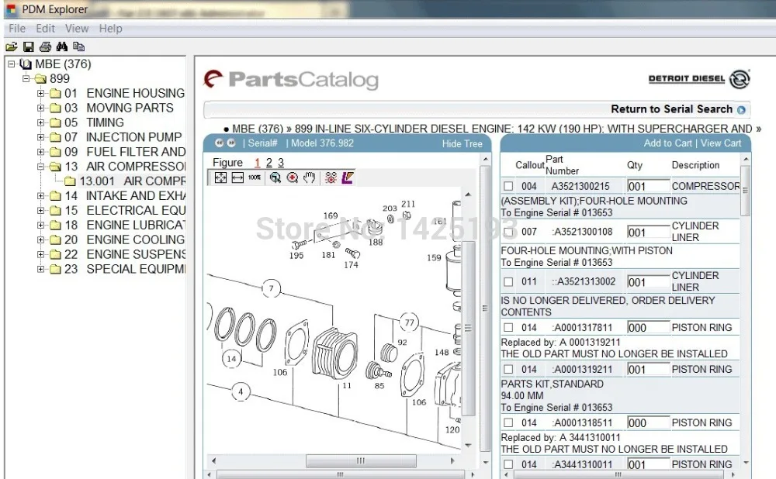Check the box for part A3521300108

coord(508,232)
